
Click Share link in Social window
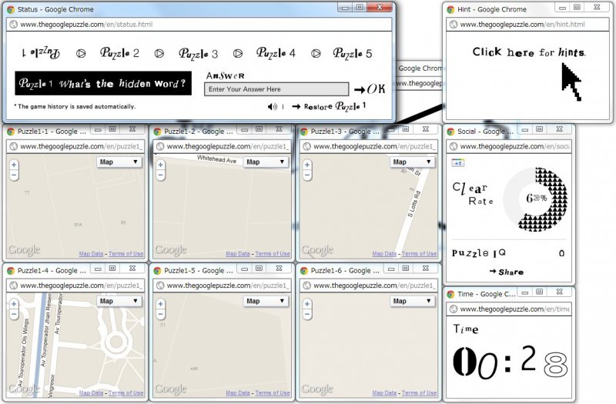pyautogui.click(x=507, y=272)
